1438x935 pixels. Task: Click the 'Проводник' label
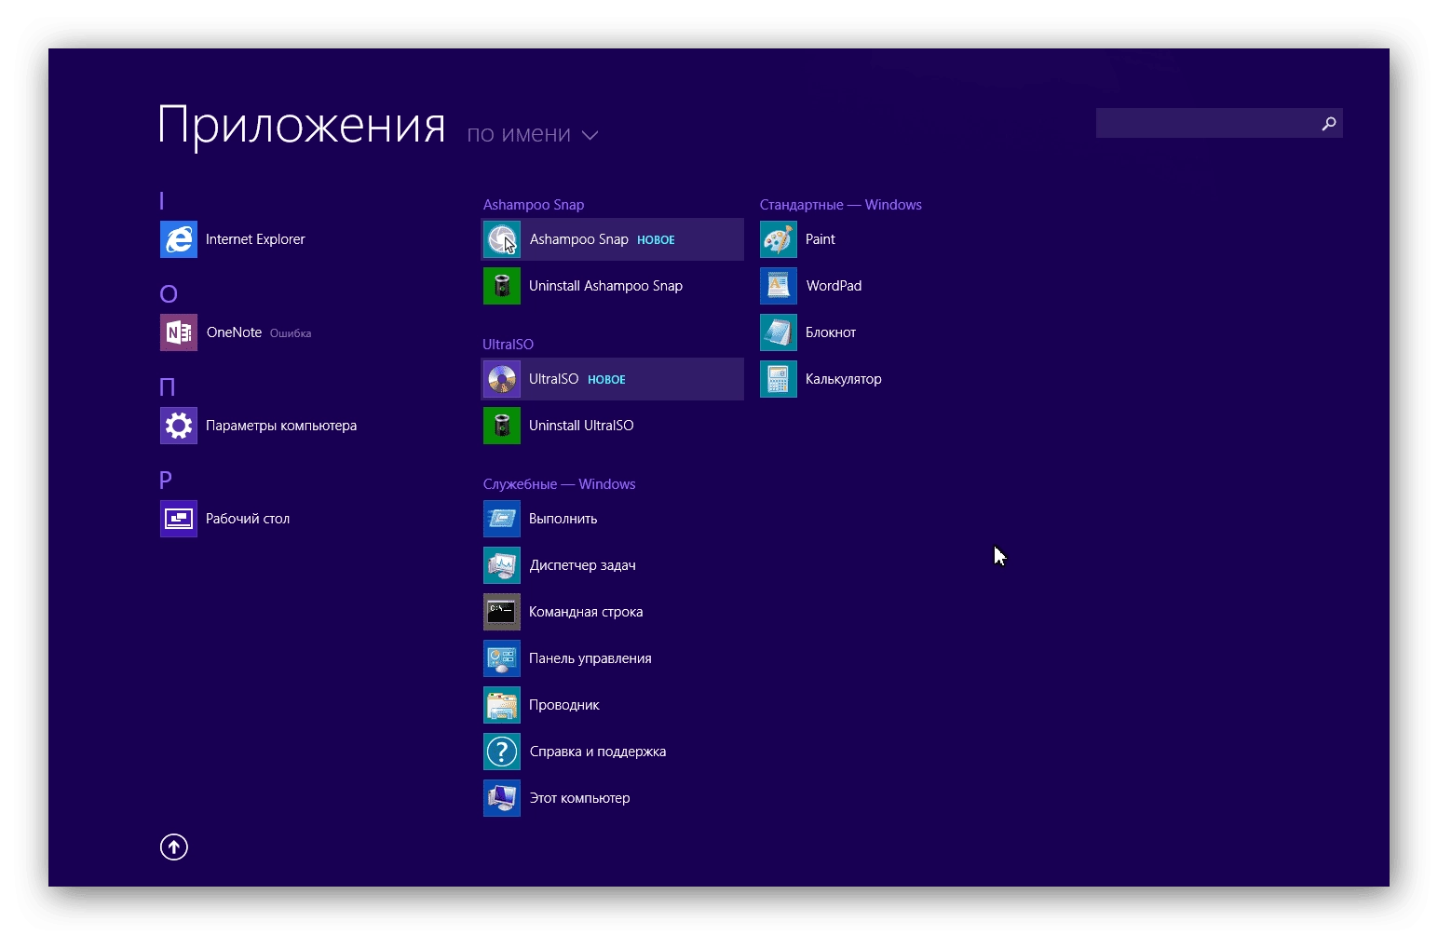point(564,705)
